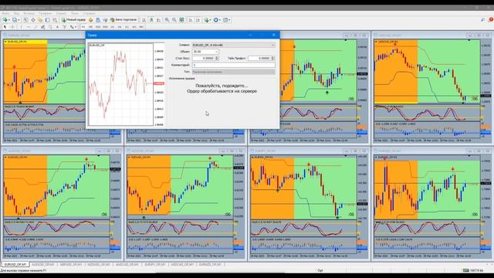
Task: Open the Графики menu
Action: tap(45, 14)
